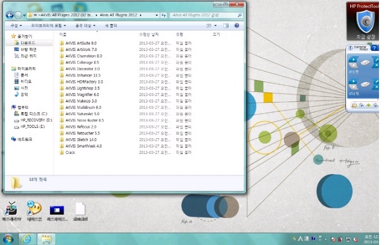Select the AKVIS MultiBrush 6.0 folder

(x=80, y=107)
